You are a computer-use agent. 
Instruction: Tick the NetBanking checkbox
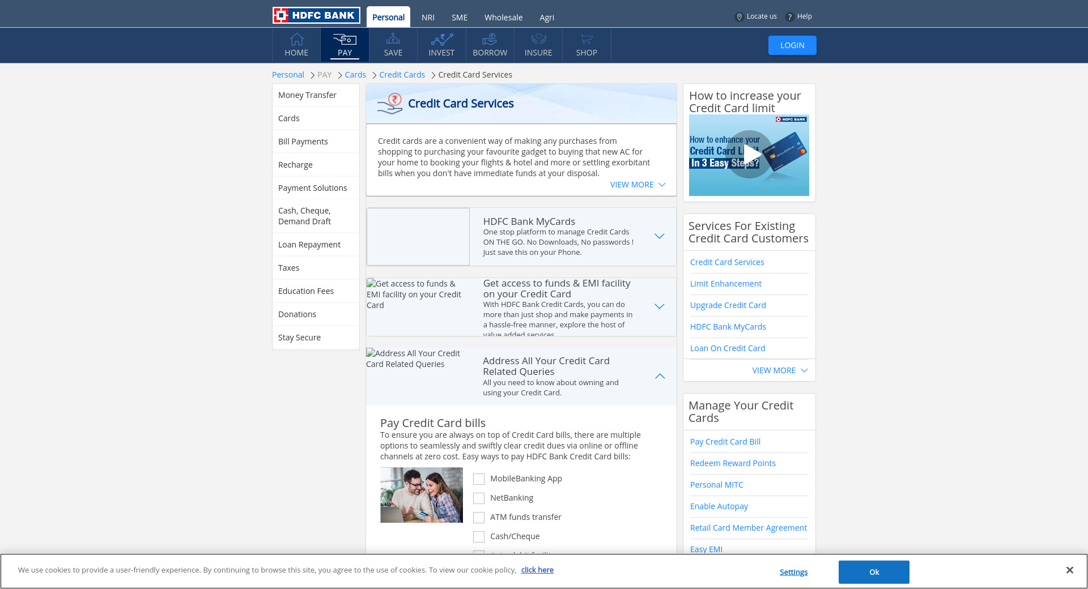pyautogui.click(x=479, y=498)
